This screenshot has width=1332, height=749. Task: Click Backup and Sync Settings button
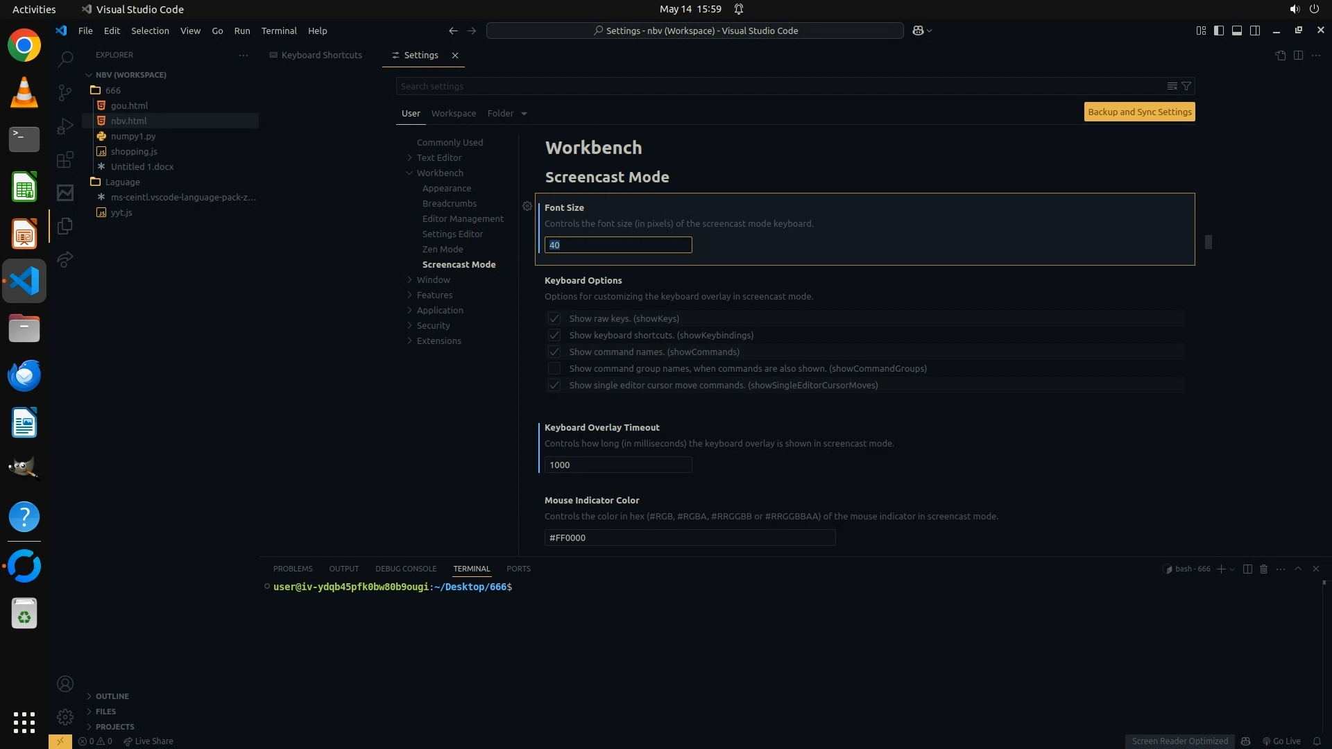[1139, 112]
